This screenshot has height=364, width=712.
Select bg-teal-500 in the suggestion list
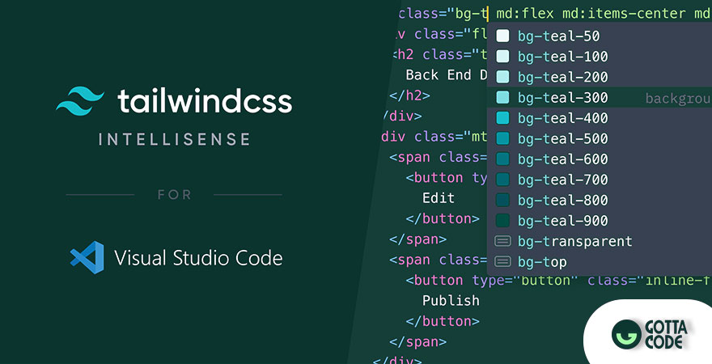click(x=600, y=138)
